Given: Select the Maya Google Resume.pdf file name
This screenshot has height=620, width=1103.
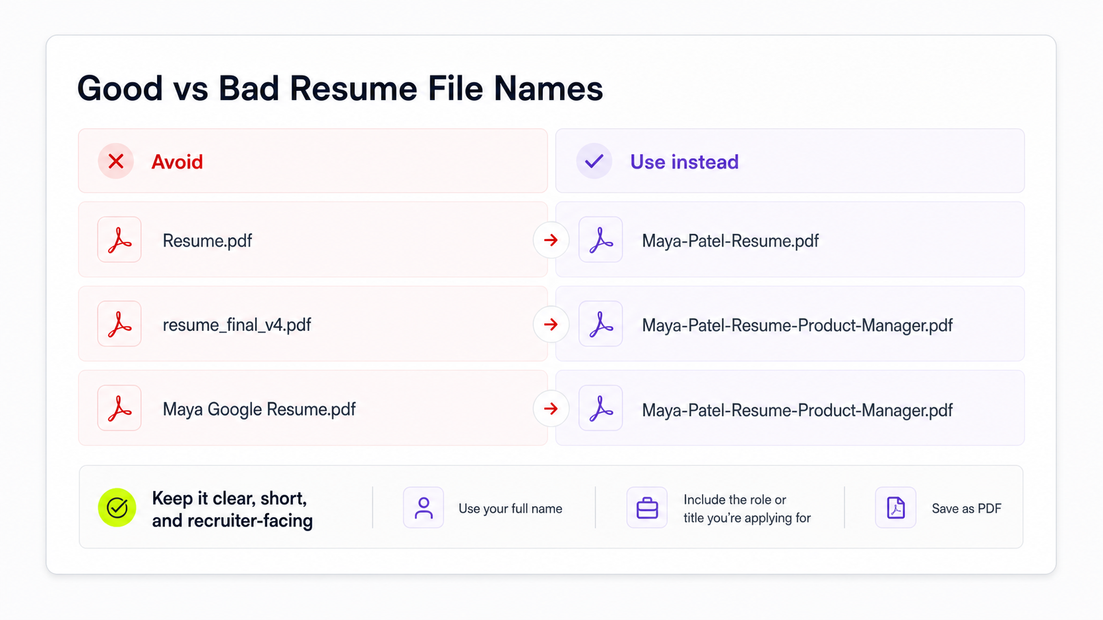Looking at the screenshot, I should click(x=259, y=409).
